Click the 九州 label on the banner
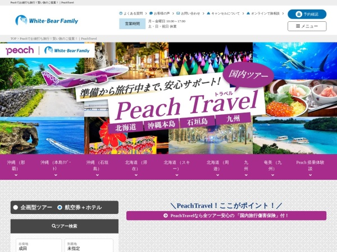The width and height of the screenshot is (337, 252). (x=233, y=119)
